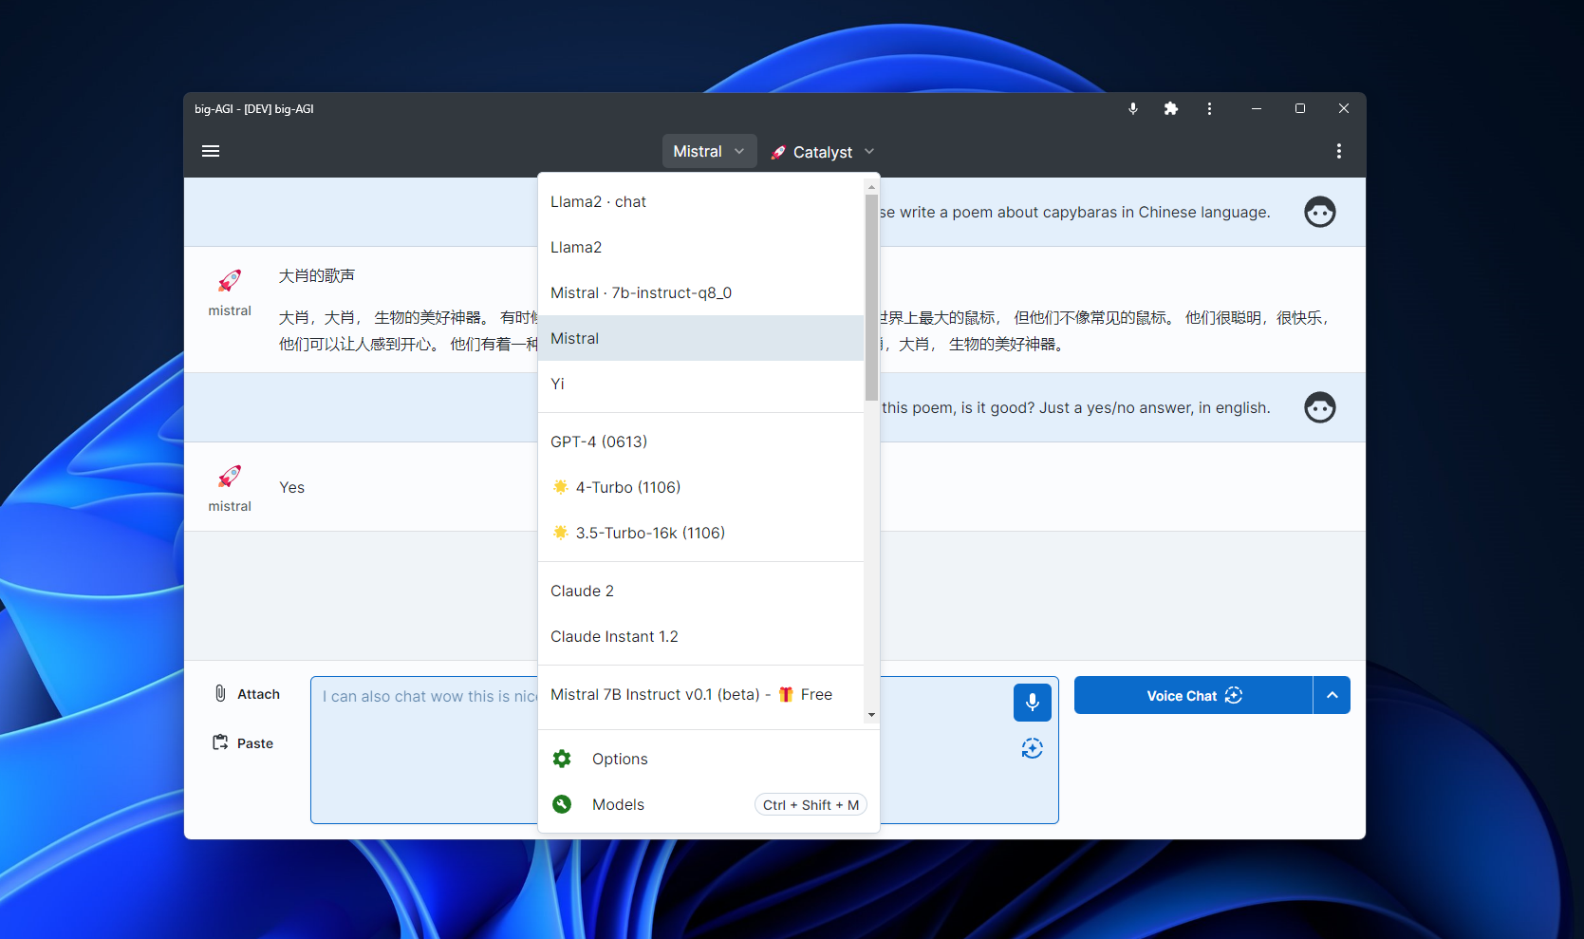Viewport: 1584px width, 939px height.
Task: Click the Chinese poem title line
Action: click(x=317, y=275)
